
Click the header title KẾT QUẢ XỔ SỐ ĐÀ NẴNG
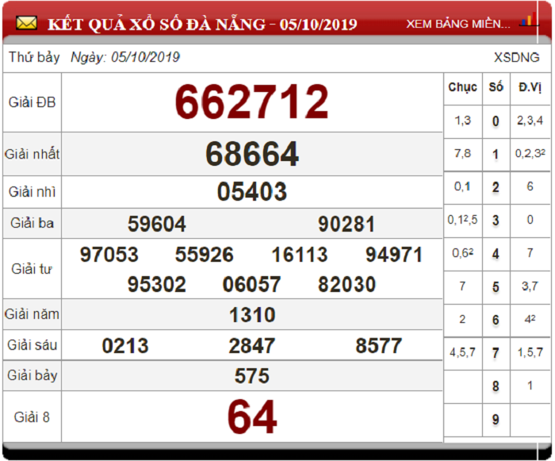pyautogui.click(x=156, y=24)
